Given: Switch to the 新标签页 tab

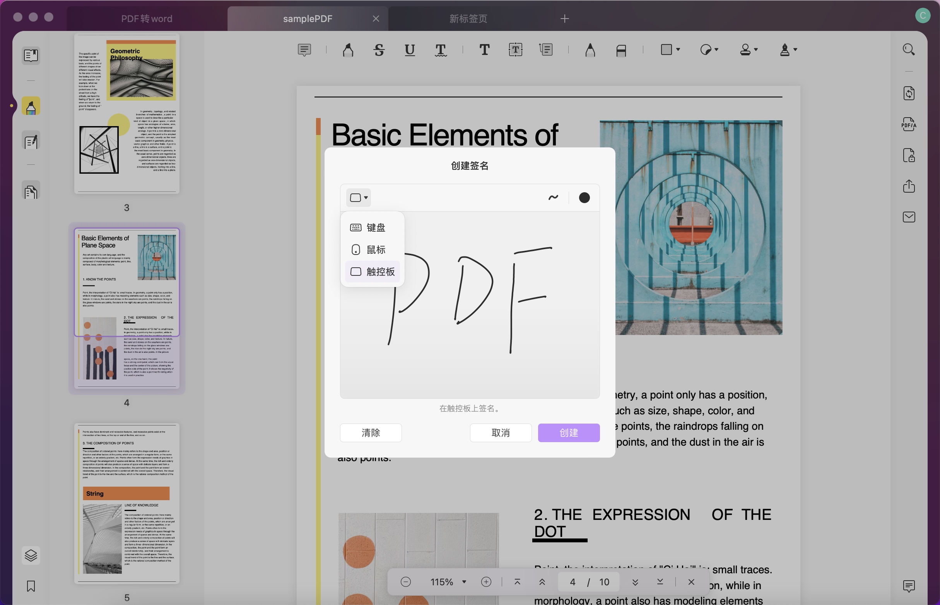Looking at the screenshot, I should point(468,19).
